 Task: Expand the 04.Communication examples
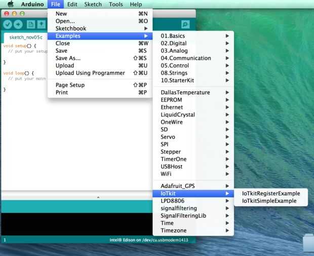click(193, 58)
